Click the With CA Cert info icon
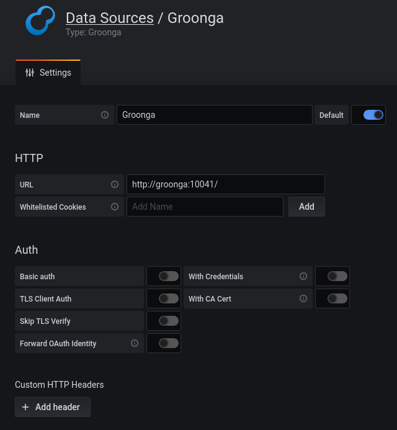Screen dimensions: 397x430 (303, 298)
